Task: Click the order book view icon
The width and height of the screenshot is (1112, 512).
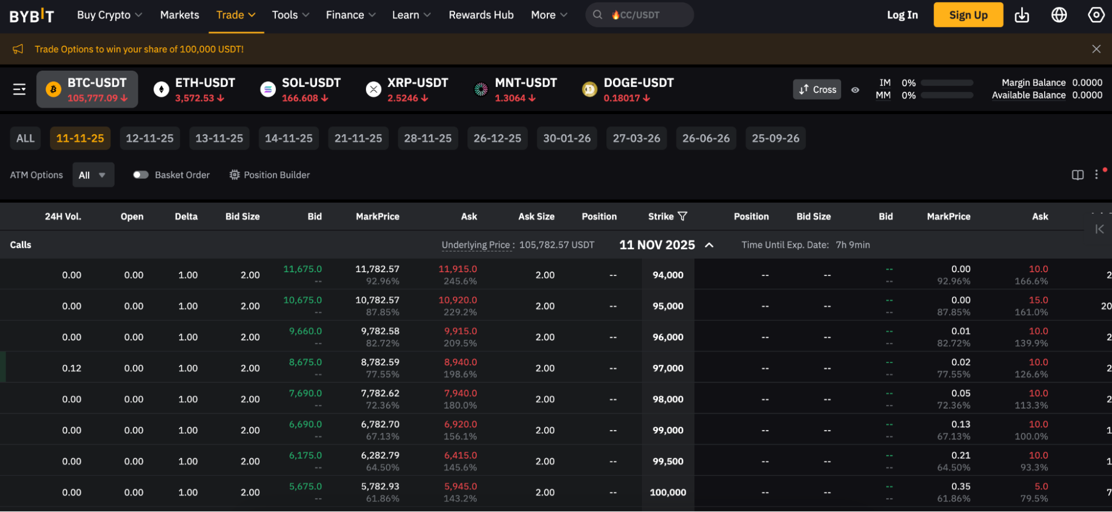Action: click(x=1078, y=174)
